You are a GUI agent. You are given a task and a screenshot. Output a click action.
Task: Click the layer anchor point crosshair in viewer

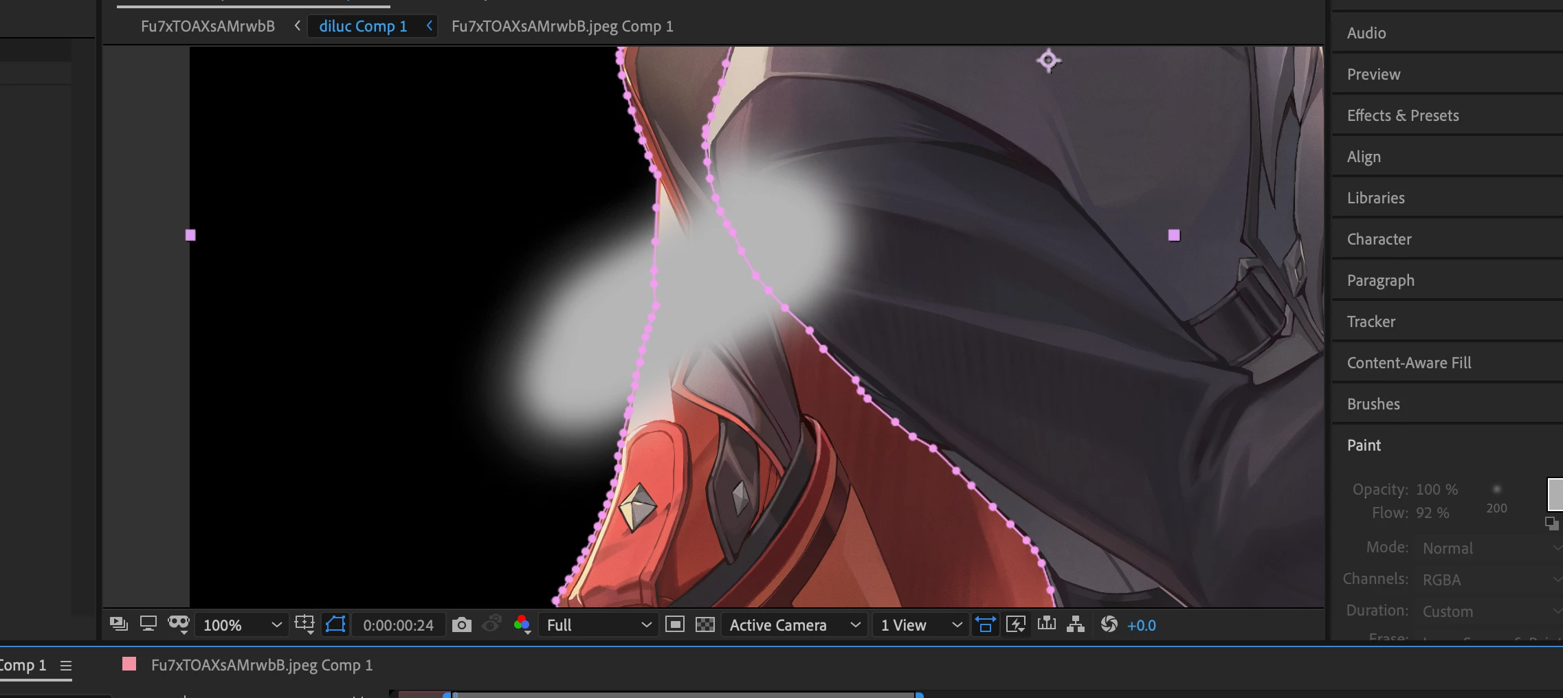point(1048,60)
